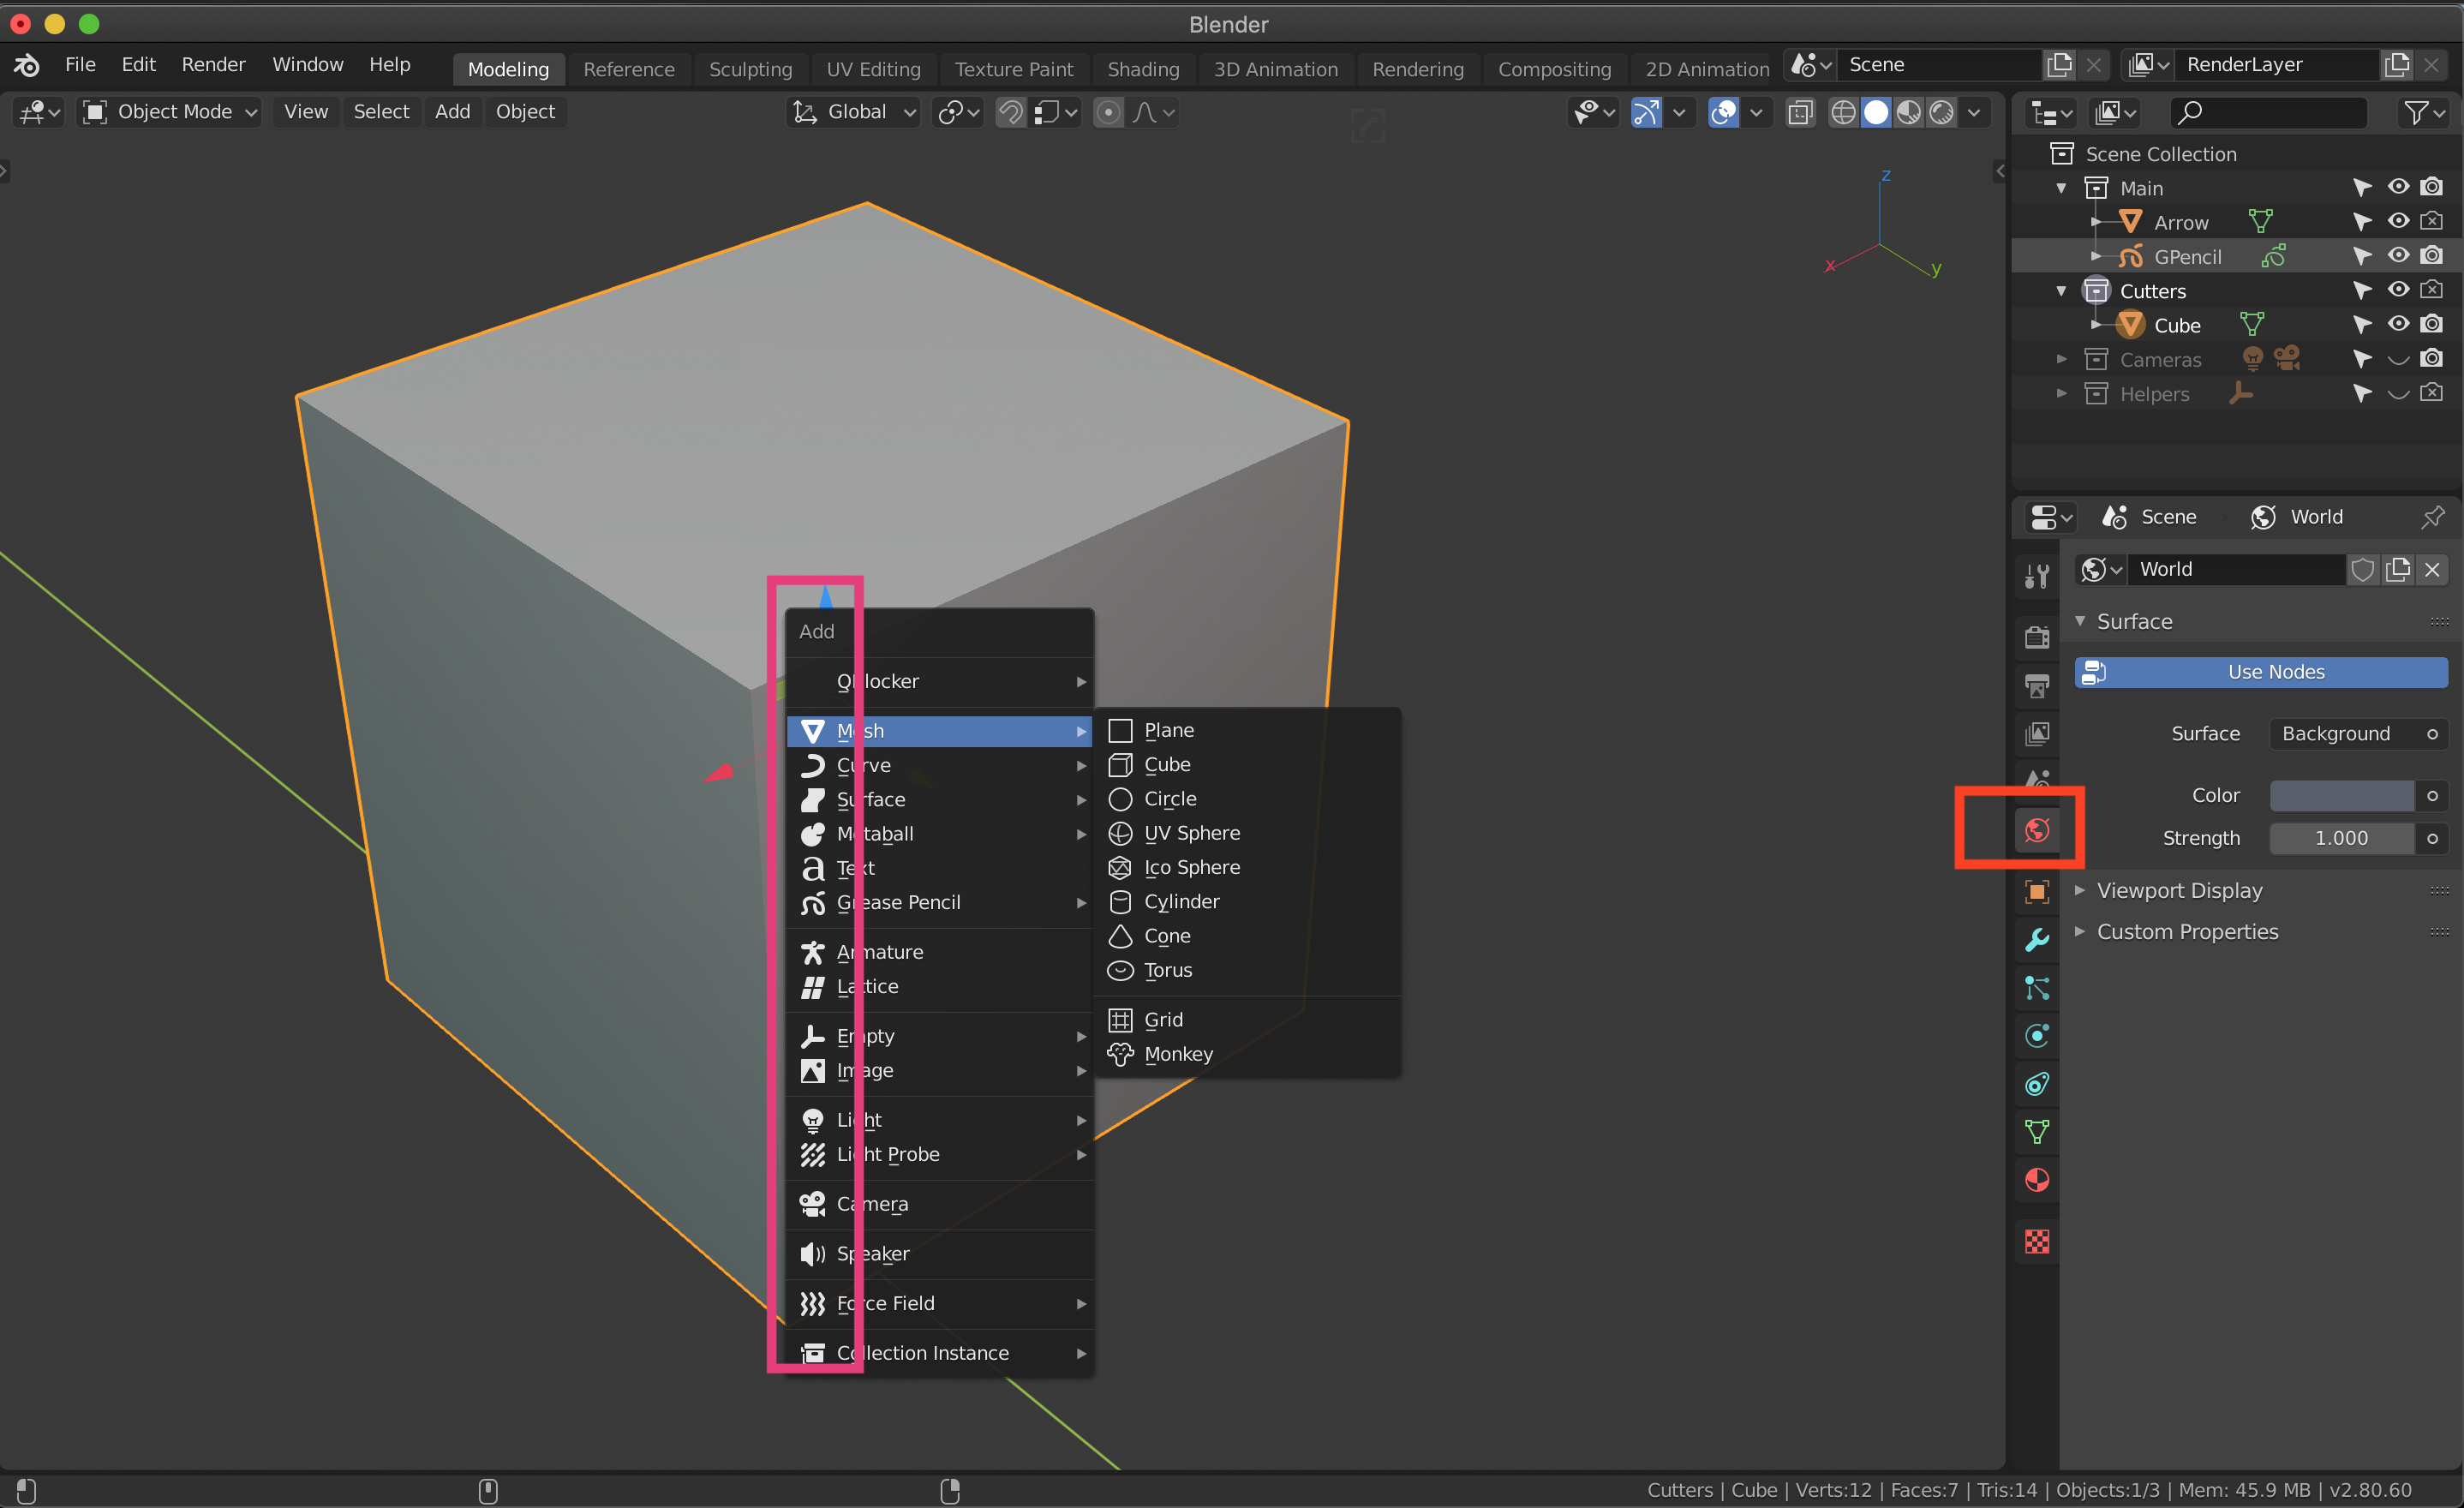
Task: Expand the Cameras collection in the outliner
Action: click(2061, 359)
